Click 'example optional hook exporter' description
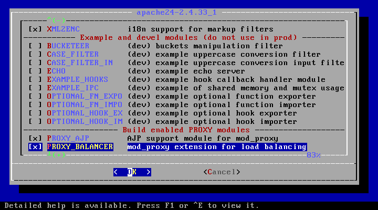Viewport: 378px width, 210px height. coord(226,113)
